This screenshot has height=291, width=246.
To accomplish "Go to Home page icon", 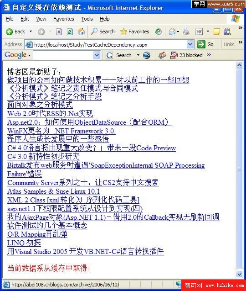I will click(x=81, y=32).
